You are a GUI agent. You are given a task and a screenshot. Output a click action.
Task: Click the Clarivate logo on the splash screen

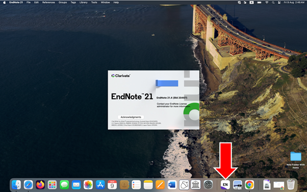[120, 76]
